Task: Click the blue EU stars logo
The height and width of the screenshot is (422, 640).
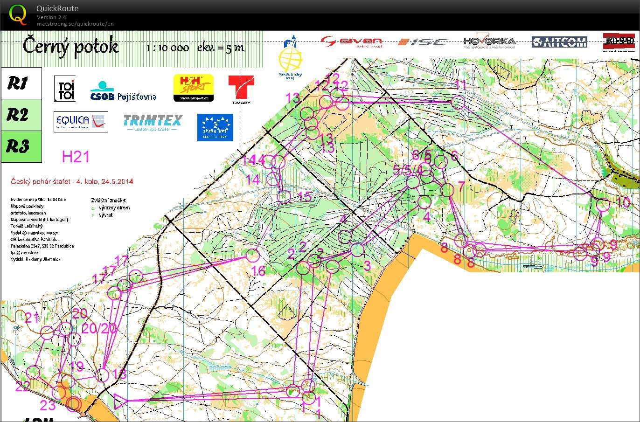Action: point(215,127)
